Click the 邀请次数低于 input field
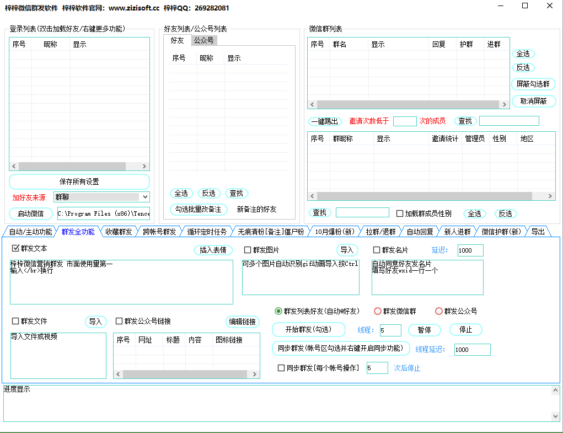 point(405,121)
